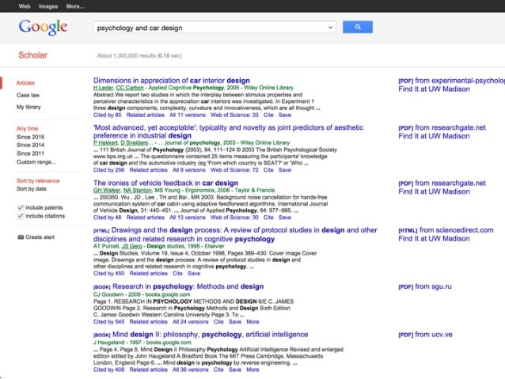Viewport: 505px width, 379px height.
Task: Open 'Drawings and the design process' article
Action: pyautogui.click(x=235, y=234)
